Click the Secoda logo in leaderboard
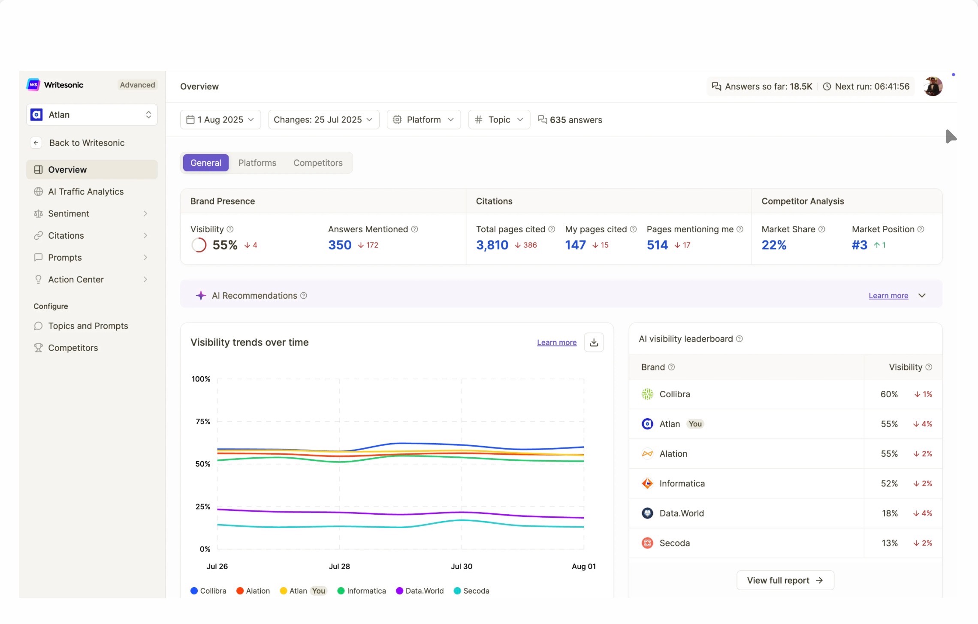This screenshot has height=624, width=978. pyautogui.click(x=647, y=543)
